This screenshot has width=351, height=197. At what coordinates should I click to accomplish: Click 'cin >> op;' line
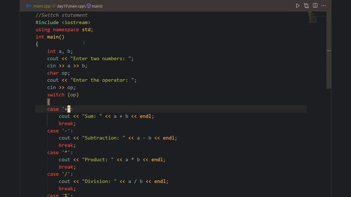(61, 88)
